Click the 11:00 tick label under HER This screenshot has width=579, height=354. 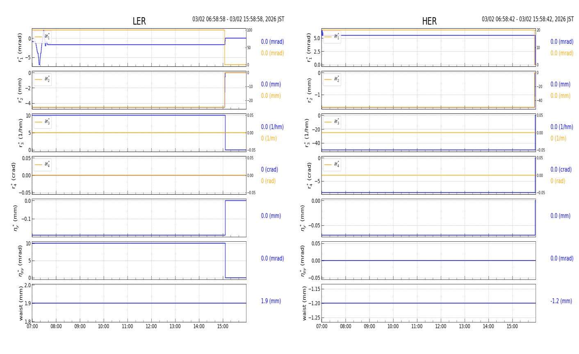[417, 327]
